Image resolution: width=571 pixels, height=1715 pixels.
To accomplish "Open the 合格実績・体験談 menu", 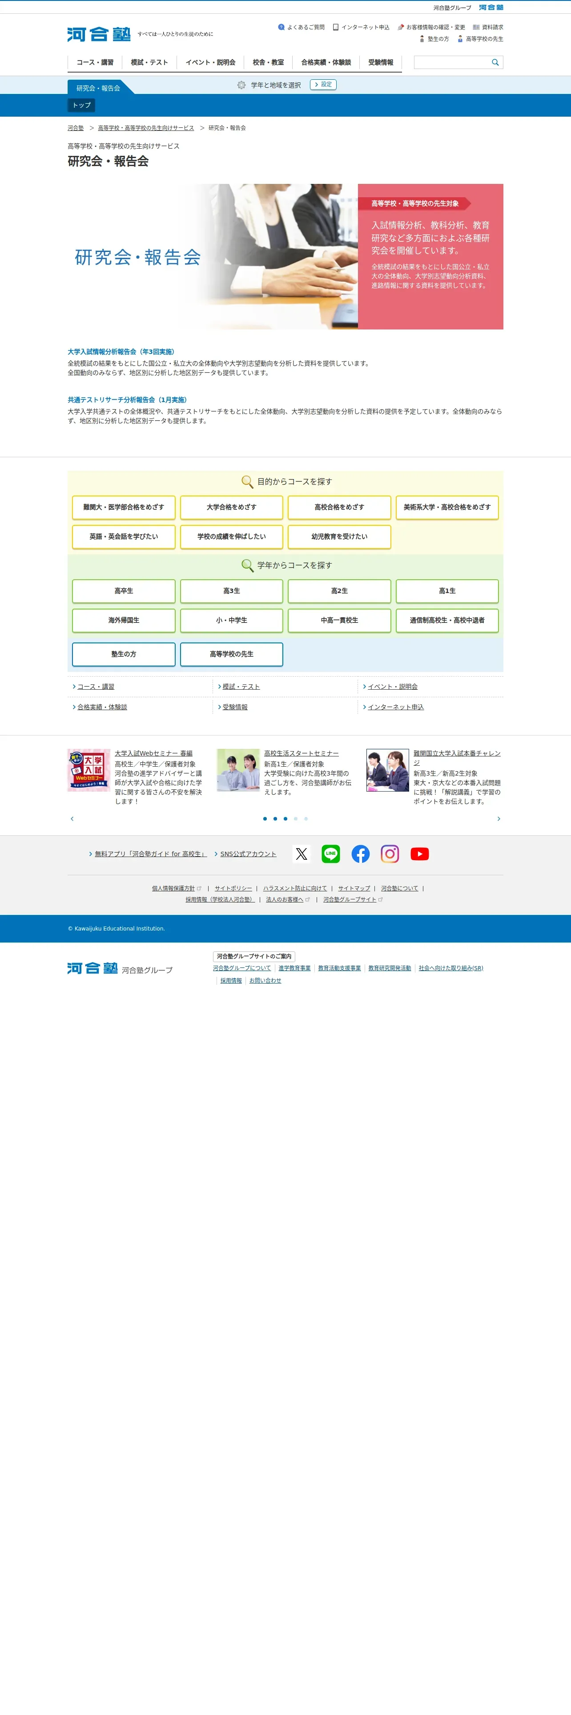I will click(x=326, y=63).
